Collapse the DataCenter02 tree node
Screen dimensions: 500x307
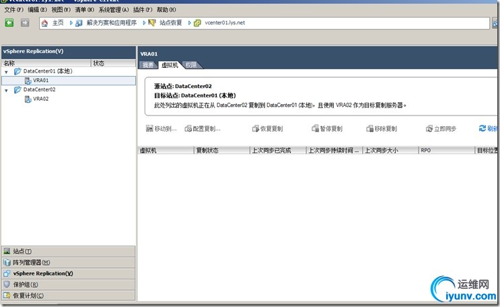coord(6,91)
